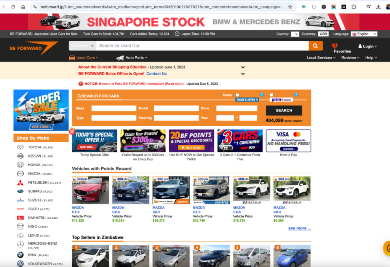The width and height of the screenshot is (390, 267).
Task: Click Volkswagen logo in make list
Action: pyautogui.click(x=20, y=264)
